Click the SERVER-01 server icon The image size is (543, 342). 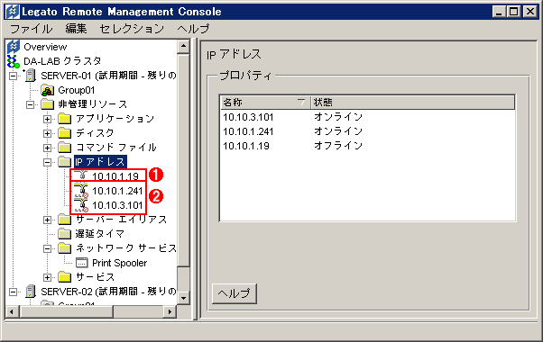(x=30, y=76)
